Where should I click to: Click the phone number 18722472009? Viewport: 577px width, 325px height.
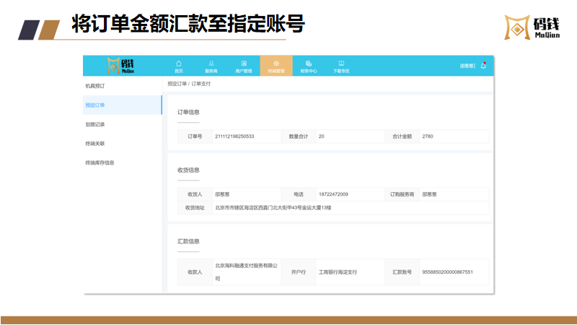coord(333,194)
